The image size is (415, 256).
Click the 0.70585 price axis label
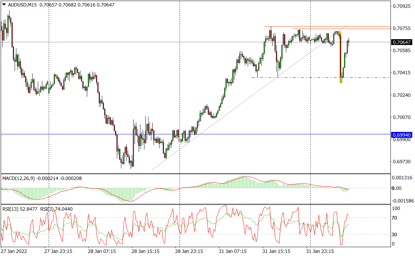point(401,50)
